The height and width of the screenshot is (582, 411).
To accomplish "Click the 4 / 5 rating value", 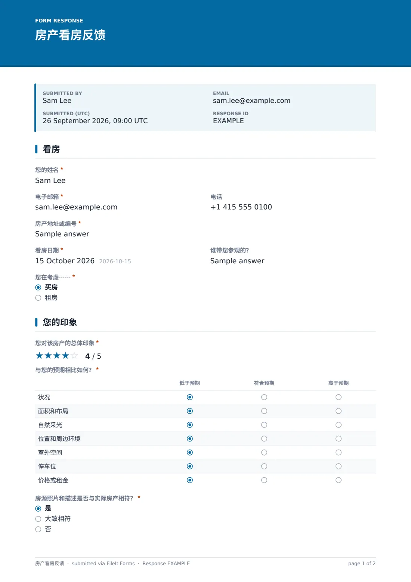I will tap(93, 356).
